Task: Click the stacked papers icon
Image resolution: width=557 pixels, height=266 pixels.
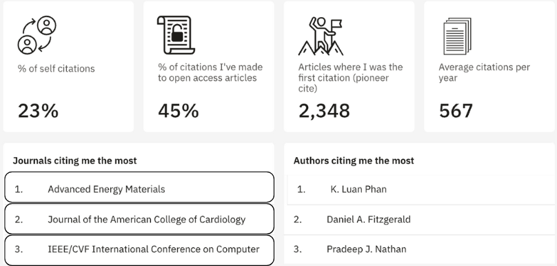Action: pyautogui.click(x=457, y=37)
